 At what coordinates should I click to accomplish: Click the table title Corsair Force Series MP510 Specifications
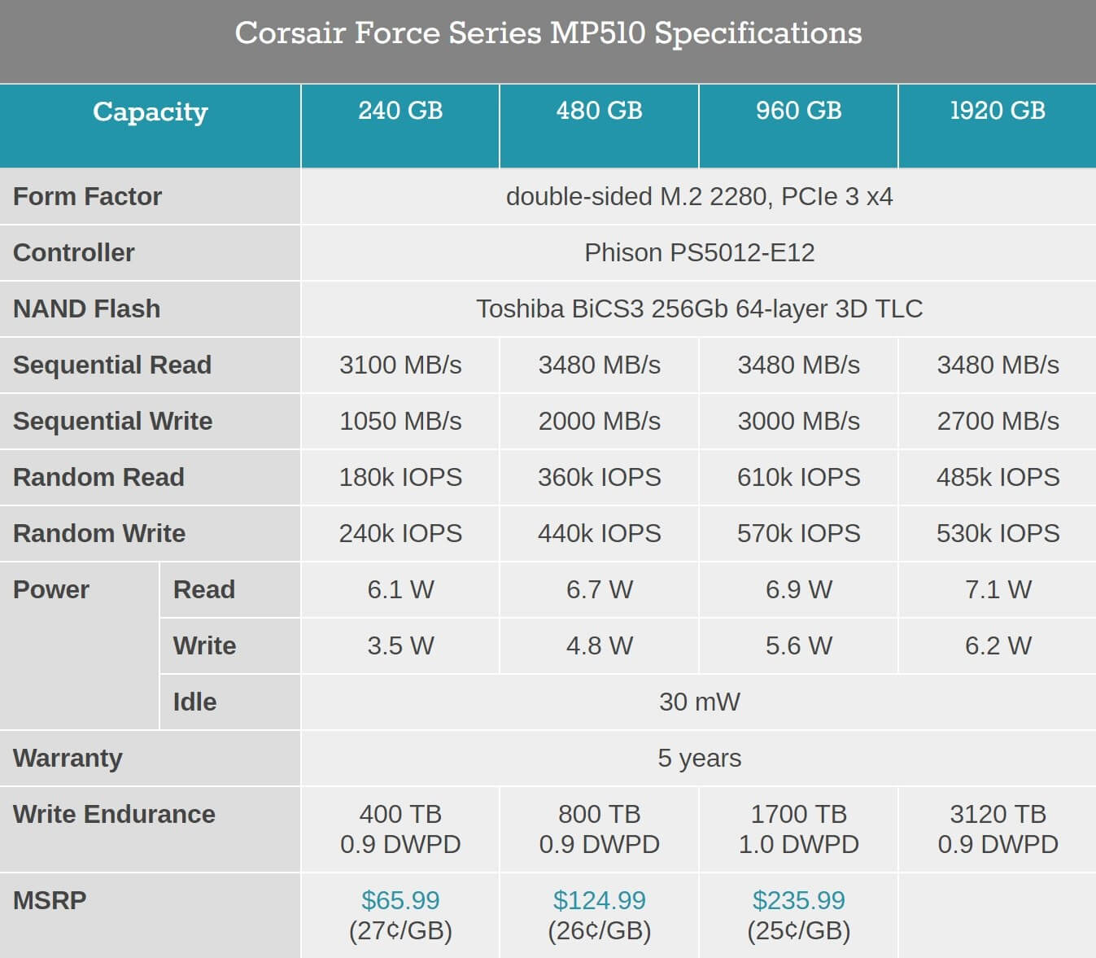click(548, 33)
